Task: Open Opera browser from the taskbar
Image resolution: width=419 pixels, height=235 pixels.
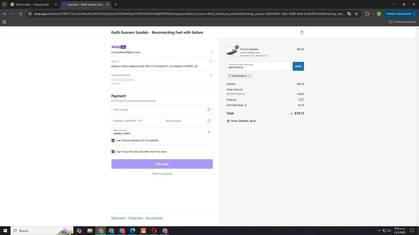Action: tap(154, 231)
